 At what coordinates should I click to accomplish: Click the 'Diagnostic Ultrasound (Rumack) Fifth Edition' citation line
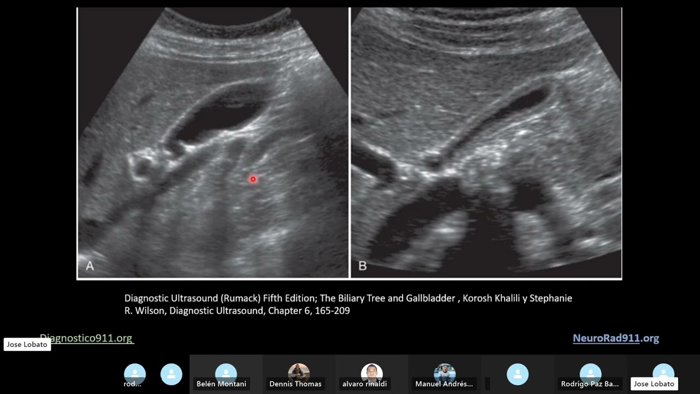point(348,298)
